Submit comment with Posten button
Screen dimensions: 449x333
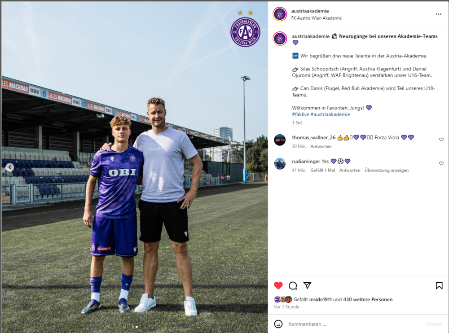pos(435,324)
